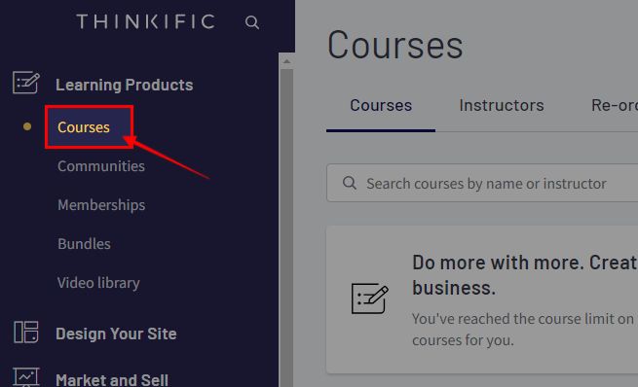Click the Thinkific logo
This screenshot has width=638, height=387.
(146, 21)
